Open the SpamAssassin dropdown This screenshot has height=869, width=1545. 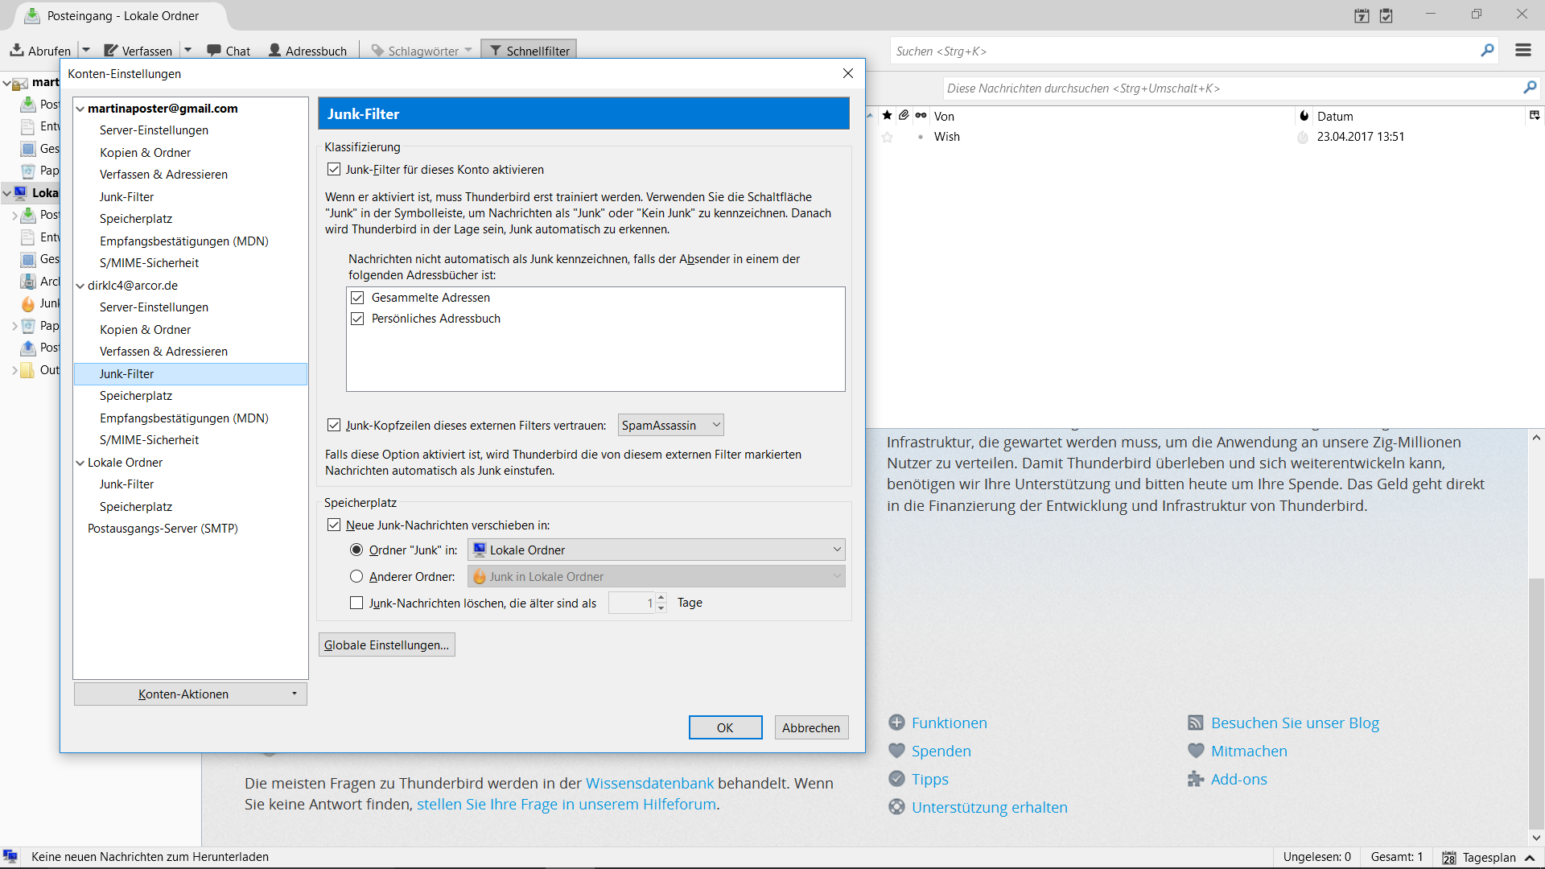pos(670,425)
